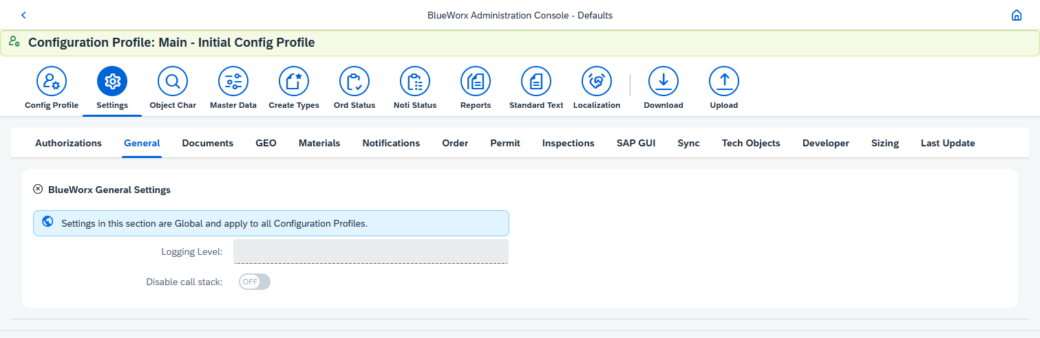This screenshot has width=1040, height=338.
Task: Click the Download icon
Action: [664, 82]
